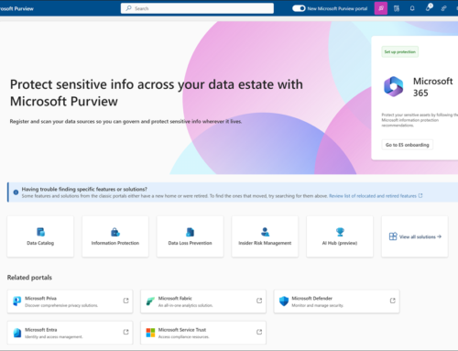Click 'Monitor and manage security.' description
Screen dimensions: 458x351
(x=318, y=305)
